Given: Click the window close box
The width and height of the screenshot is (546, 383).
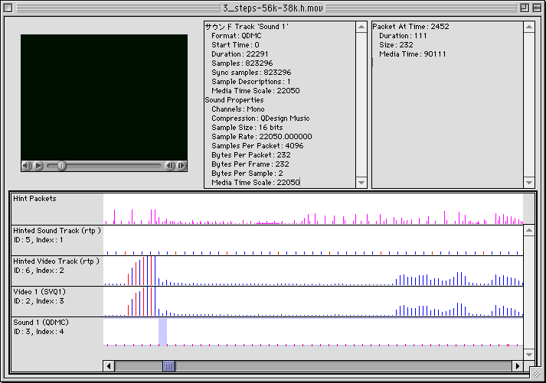Looking at the screenshot, I should [x=8, y=8].
